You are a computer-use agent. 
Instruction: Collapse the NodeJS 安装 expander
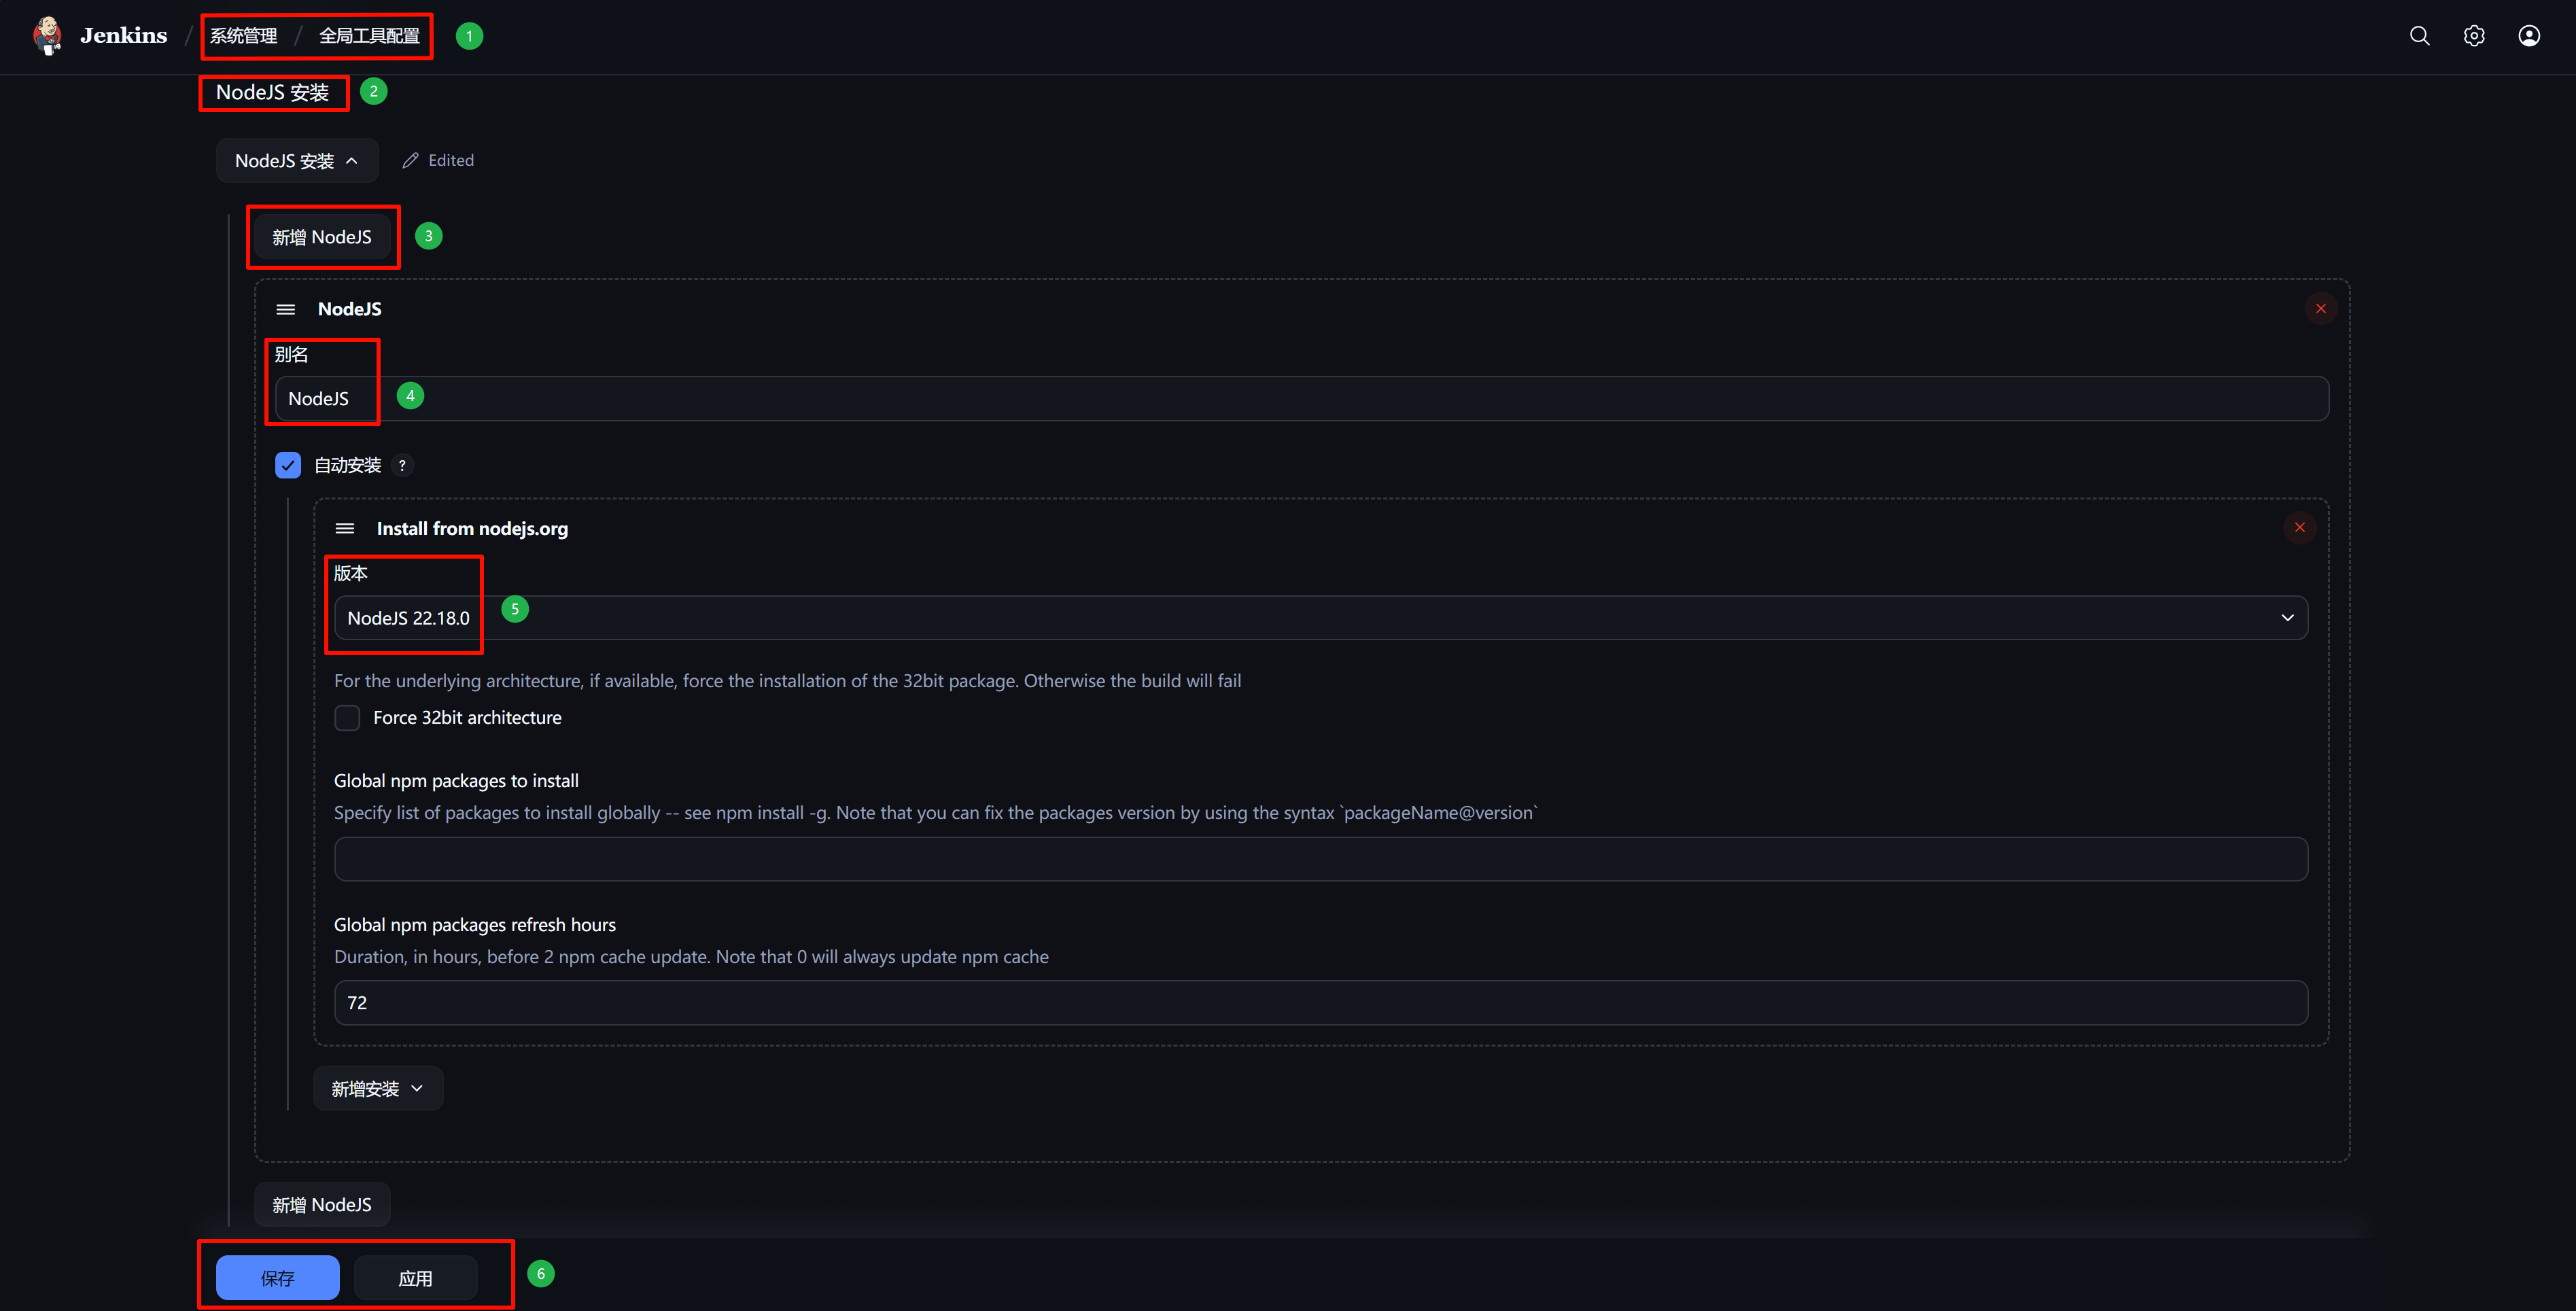point(297,161)
